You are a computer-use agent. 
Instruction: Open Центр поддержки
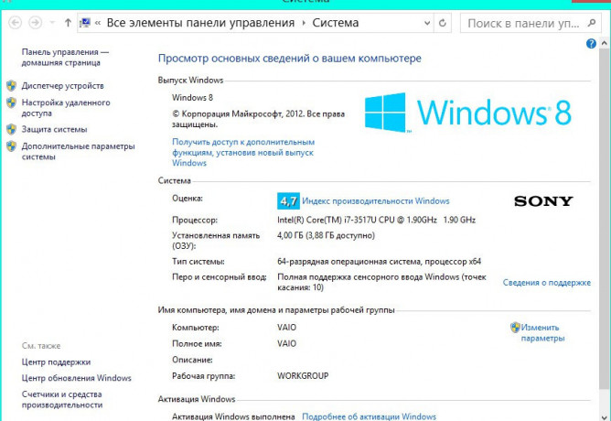(x=56, y=362)
